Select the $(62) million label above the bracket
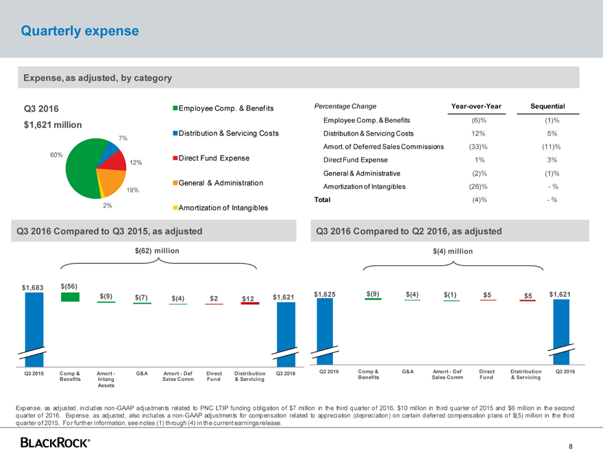Screen dimensions: 603x455 pos(158,251)
